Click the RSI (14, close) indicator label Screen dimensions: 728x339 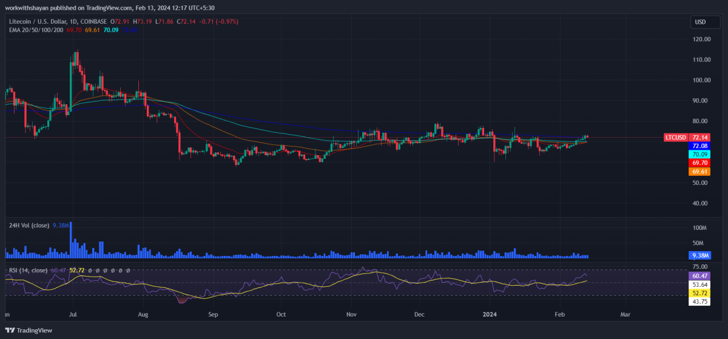(27, 270)
